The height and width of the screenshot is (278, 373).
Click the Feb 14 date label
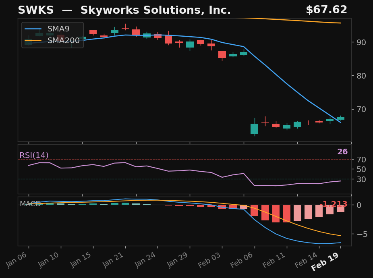pyautogui.click(x=306, y=260)
